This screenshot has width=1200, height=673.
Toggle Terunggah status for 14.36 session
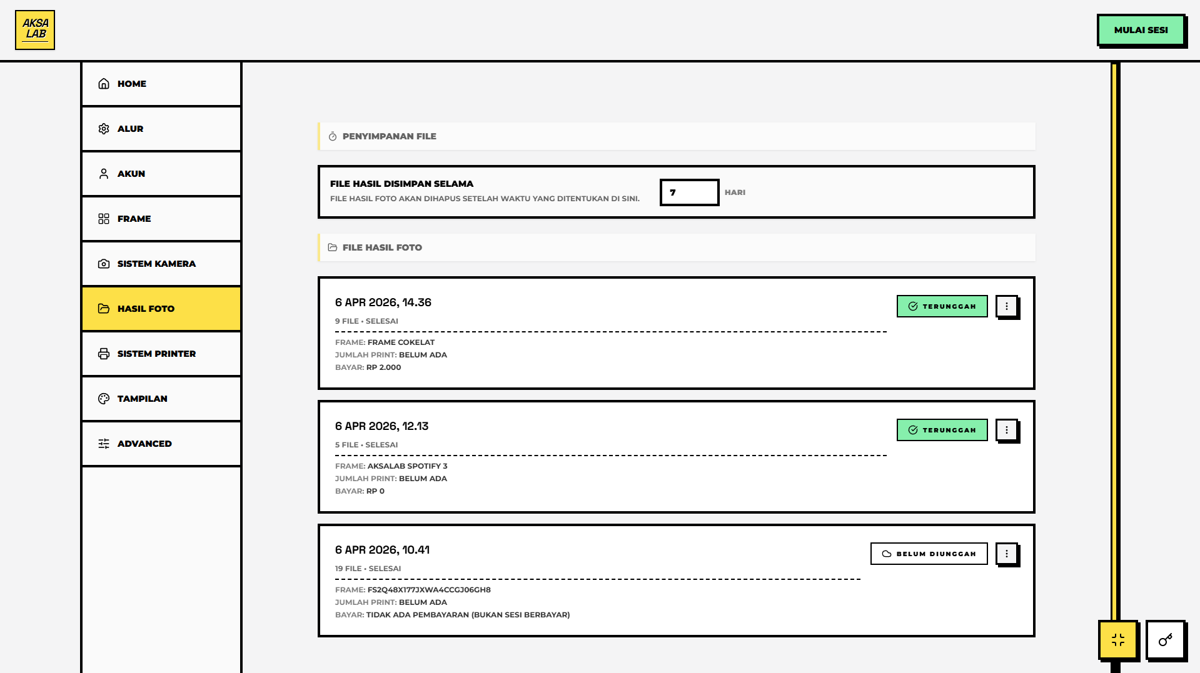coord(942,306)
